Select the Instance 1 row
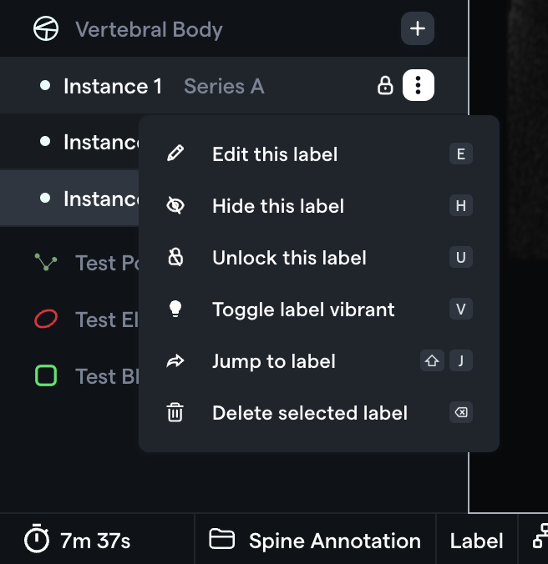This screenshot has height=564, width=548. click(234, 86)
